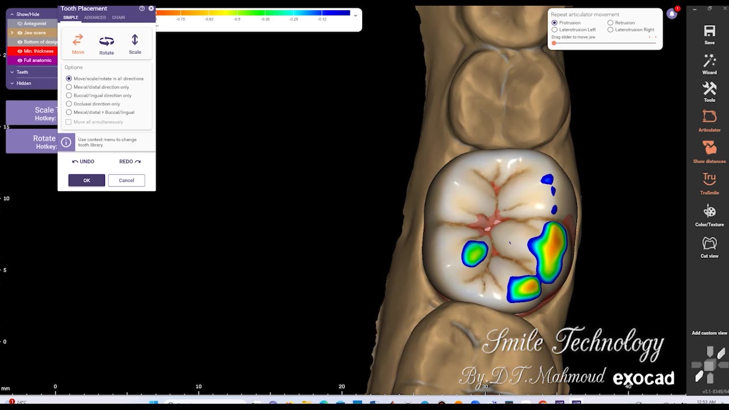Click the Save icon in right sidebar

click(709, 35)
